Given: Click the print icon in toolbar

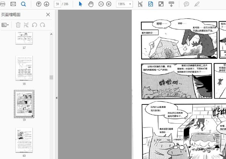Looking at the screenshot, I should point(3,4).
